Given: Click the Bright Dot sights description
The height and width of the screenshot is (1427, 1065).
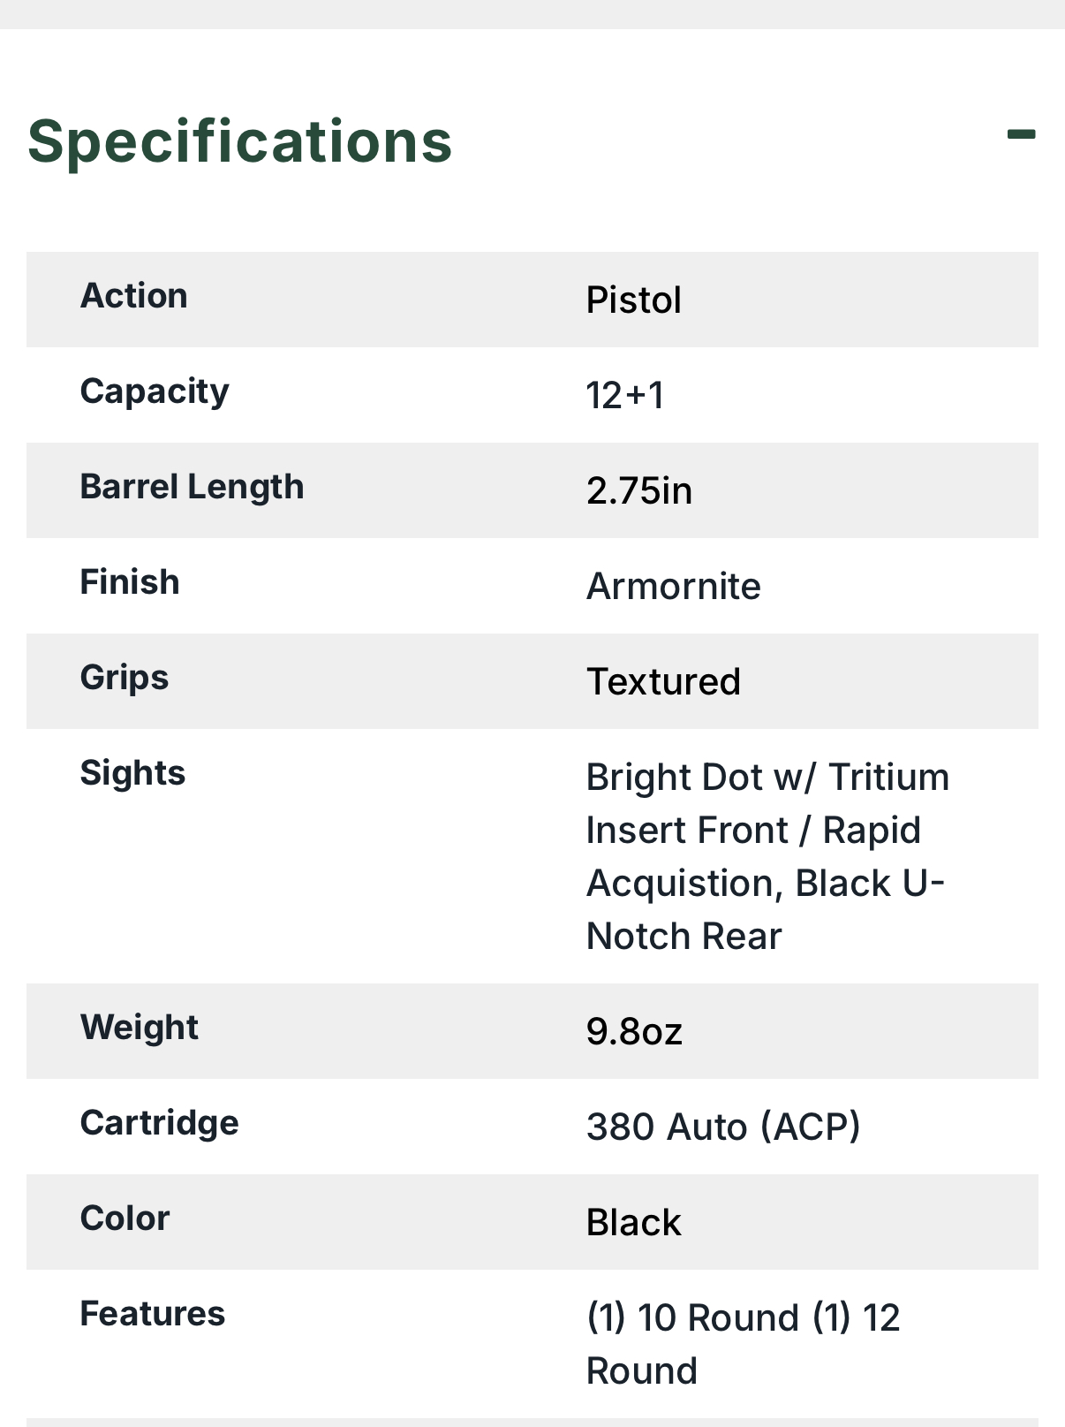Looking at the screenshot, I should click(767, 856).
